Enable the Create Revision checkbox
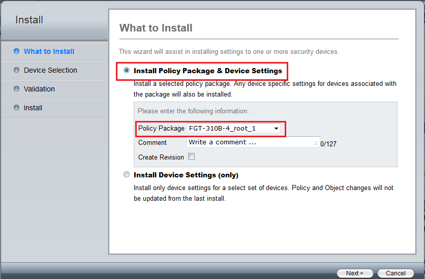Viewport: 425px width, 279px height. [x=192, y=157]
